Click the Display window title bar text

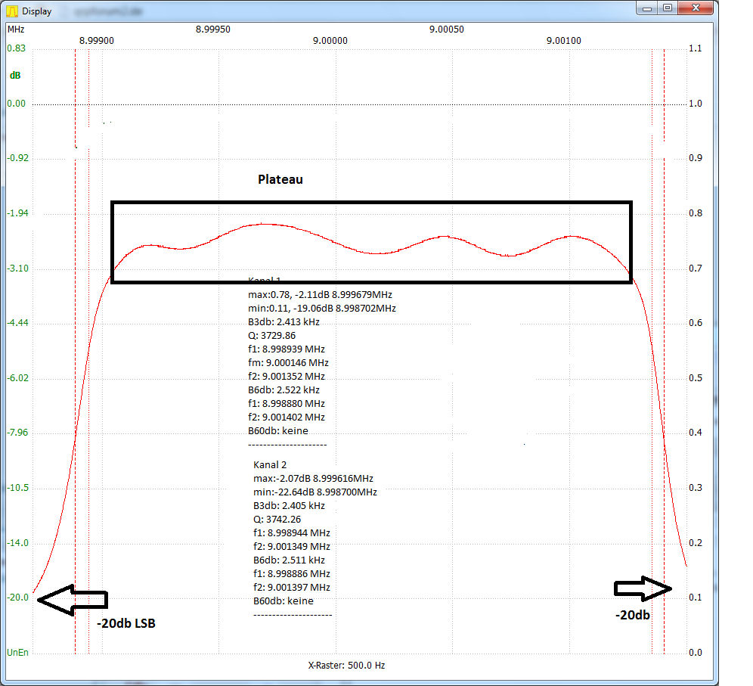pos(36,11)
